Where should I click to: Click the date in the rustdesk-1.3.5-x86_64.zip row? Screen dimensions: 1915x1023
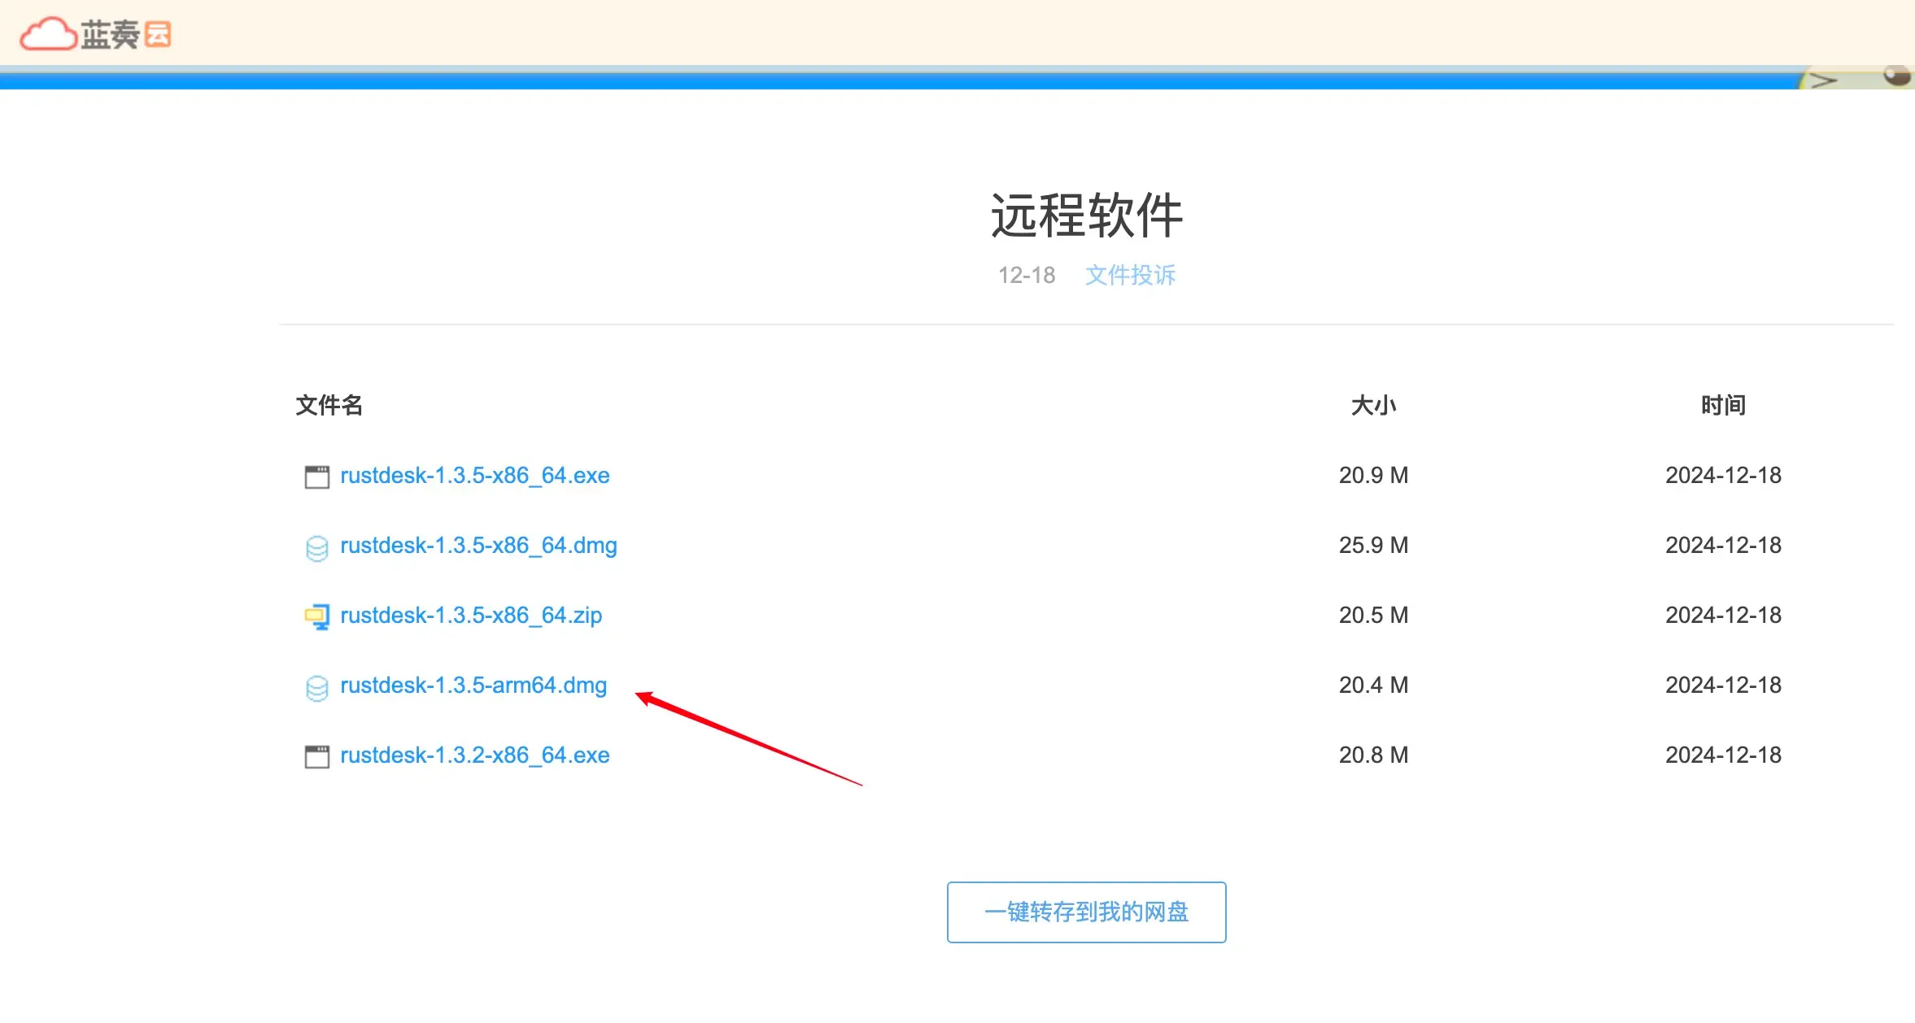(1723, 616)
